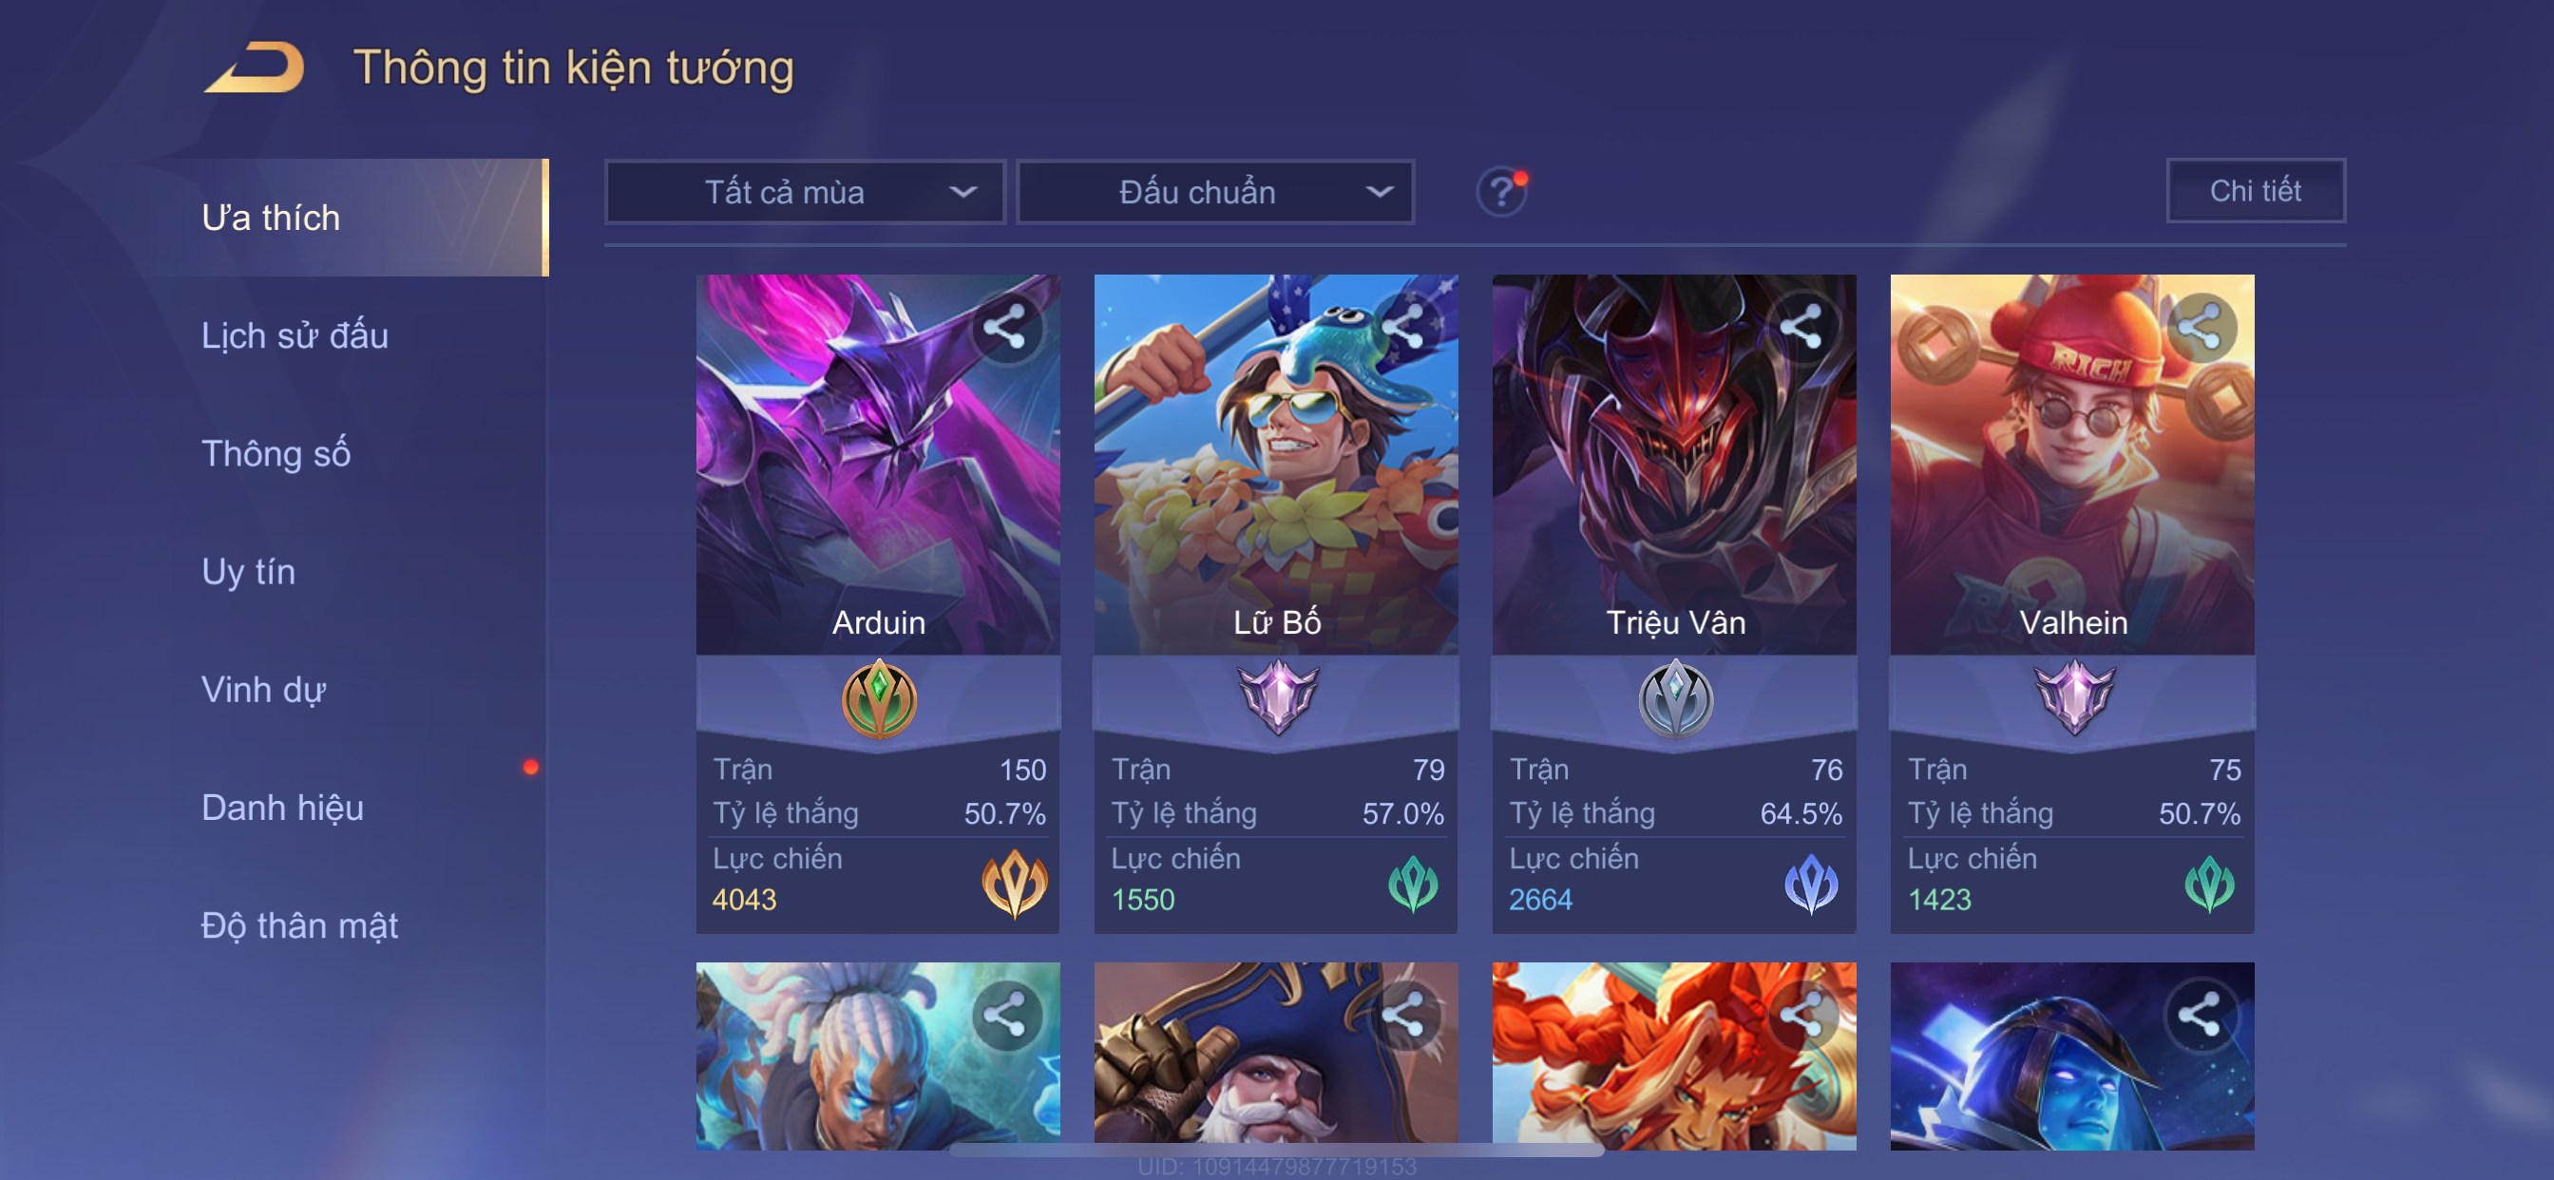Select the Lữ Bố hero portrait
The image size is (2554, 1180).
[1276, 464]
